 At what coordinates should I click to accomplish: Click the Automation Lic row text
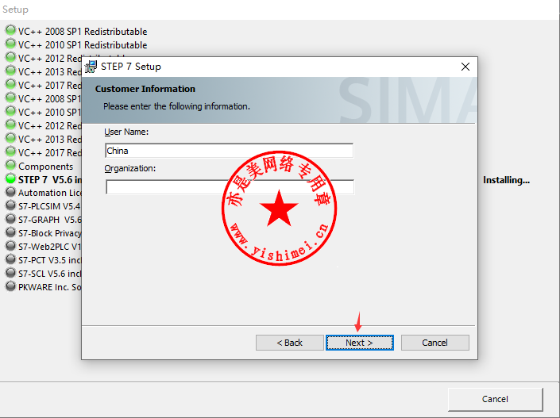50,193
